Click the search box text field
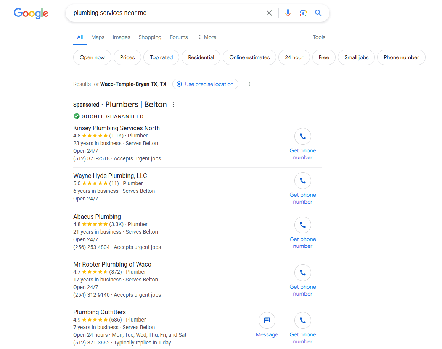 [x=166, y=13]
